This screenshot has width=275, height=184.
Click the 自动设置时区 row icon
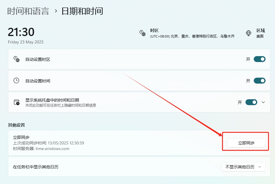tap(17, 59)
